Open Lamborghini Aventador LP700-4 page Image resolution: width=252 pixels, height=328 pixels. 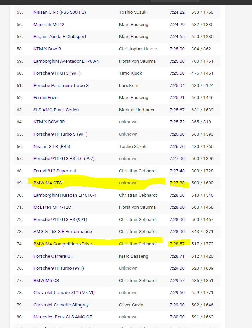pyautogui.click(x=66, y=61)
